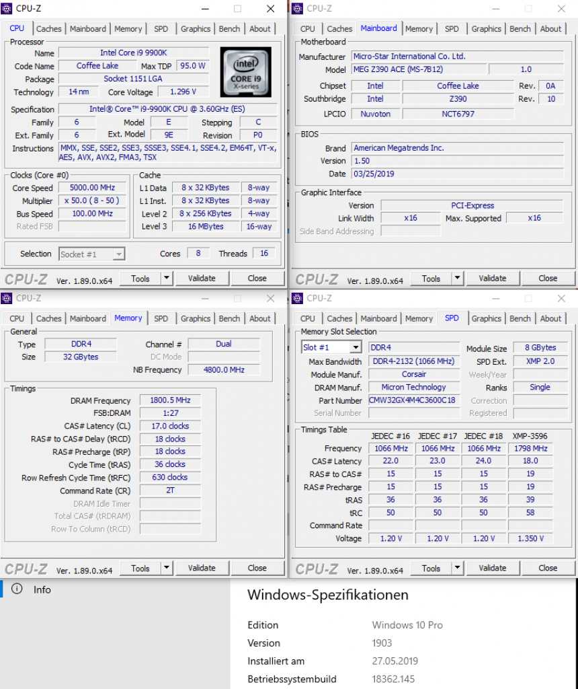Viewport: 578px width, 689px height.
Task: Click the DRAM Frequency value 1800.5 MHz
Action: click(170, 400)
